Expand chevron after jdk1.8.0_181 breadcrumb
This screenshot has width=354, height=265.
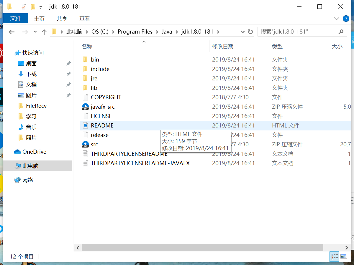(218, 32)
